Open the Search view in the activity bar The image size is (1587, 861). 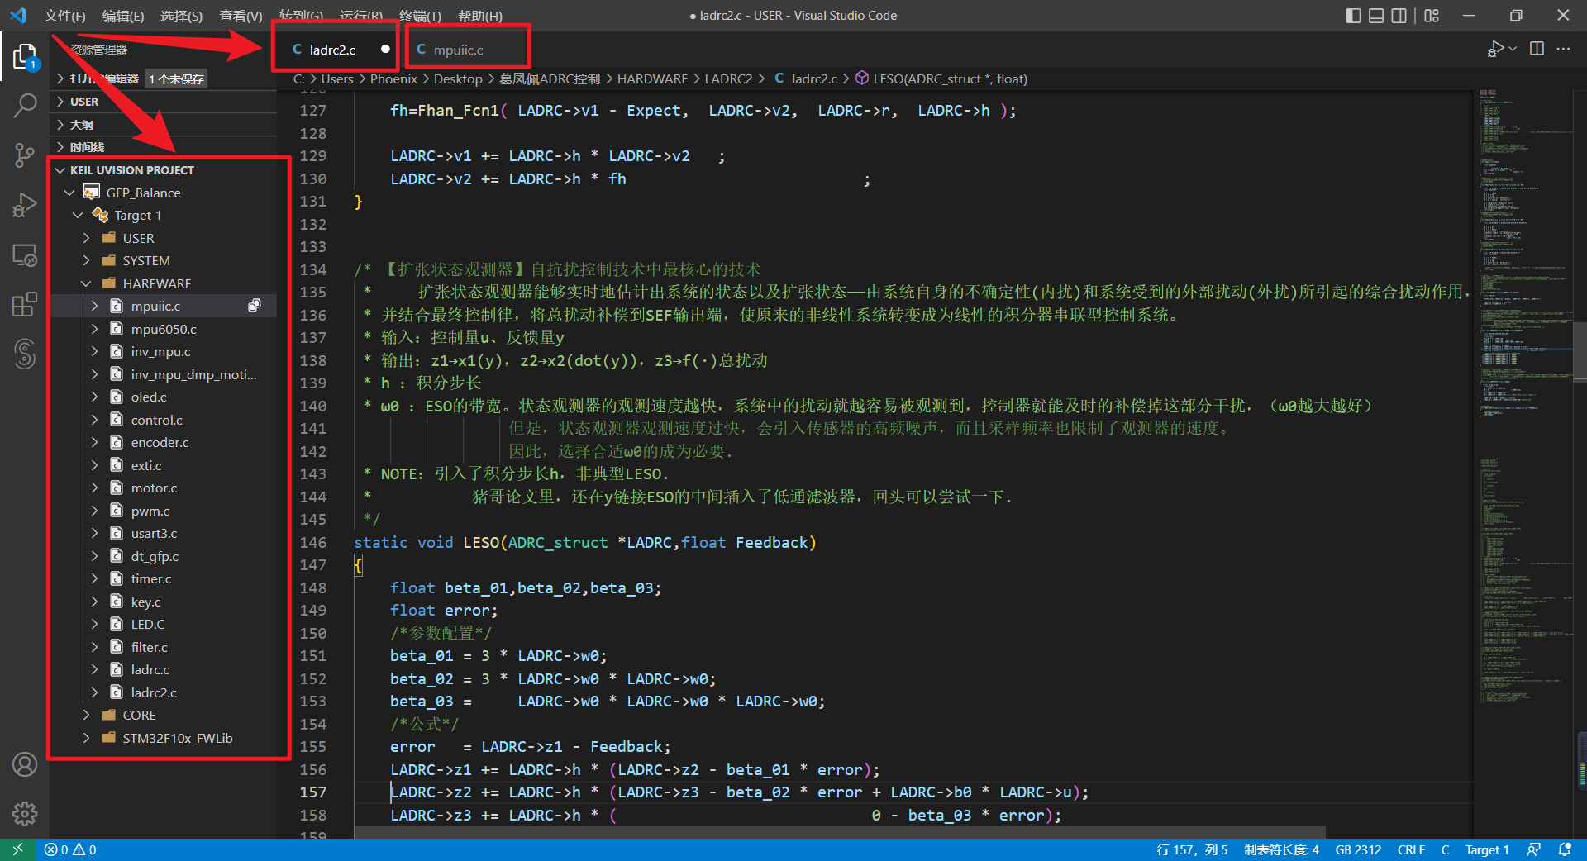(25, 106)
